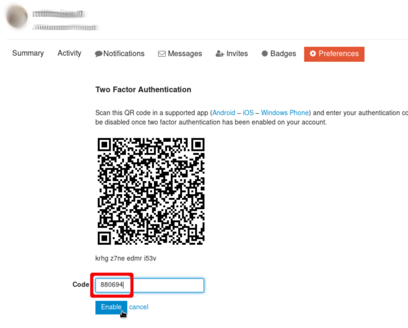Click the badge icon beside Badges
Screen dimensions: 408x328
click(264, 54)
